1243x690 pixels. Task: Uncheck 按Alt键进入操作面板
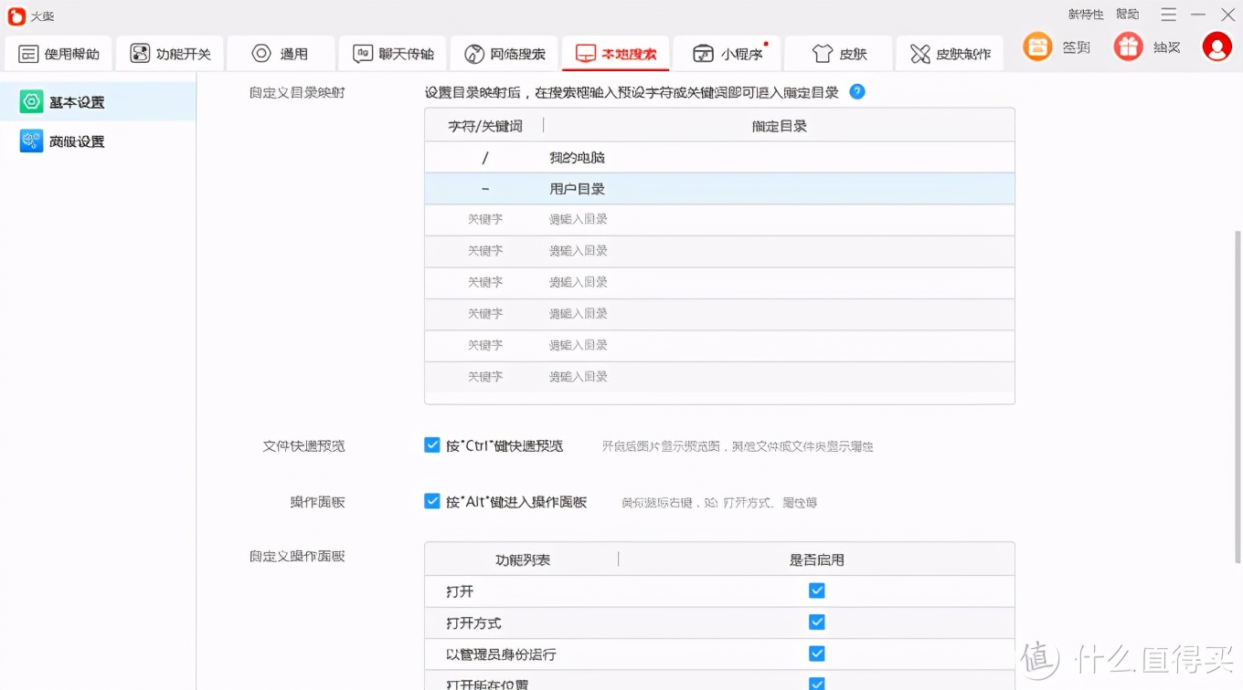click(431, 501)
